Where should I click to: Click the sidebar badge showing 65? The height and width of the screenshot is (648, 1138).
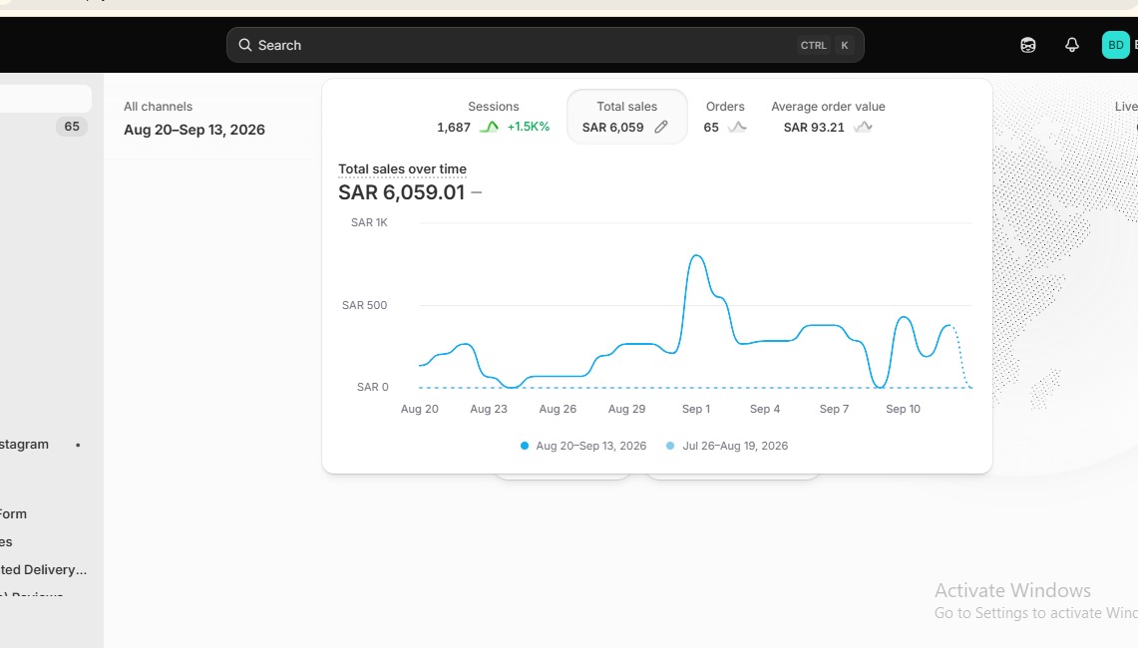click(71, 127)
